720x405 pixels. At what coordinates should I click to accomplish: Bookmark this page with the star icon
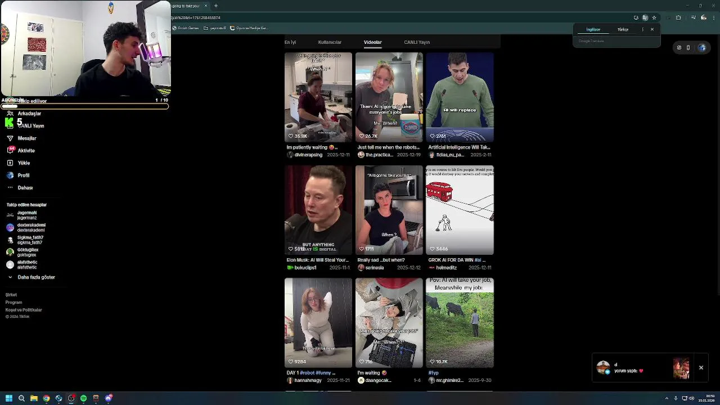[x=654, y=17]
